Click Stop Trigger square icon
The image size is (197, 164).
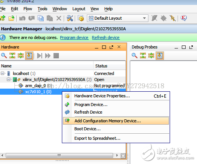pos(56,56)
